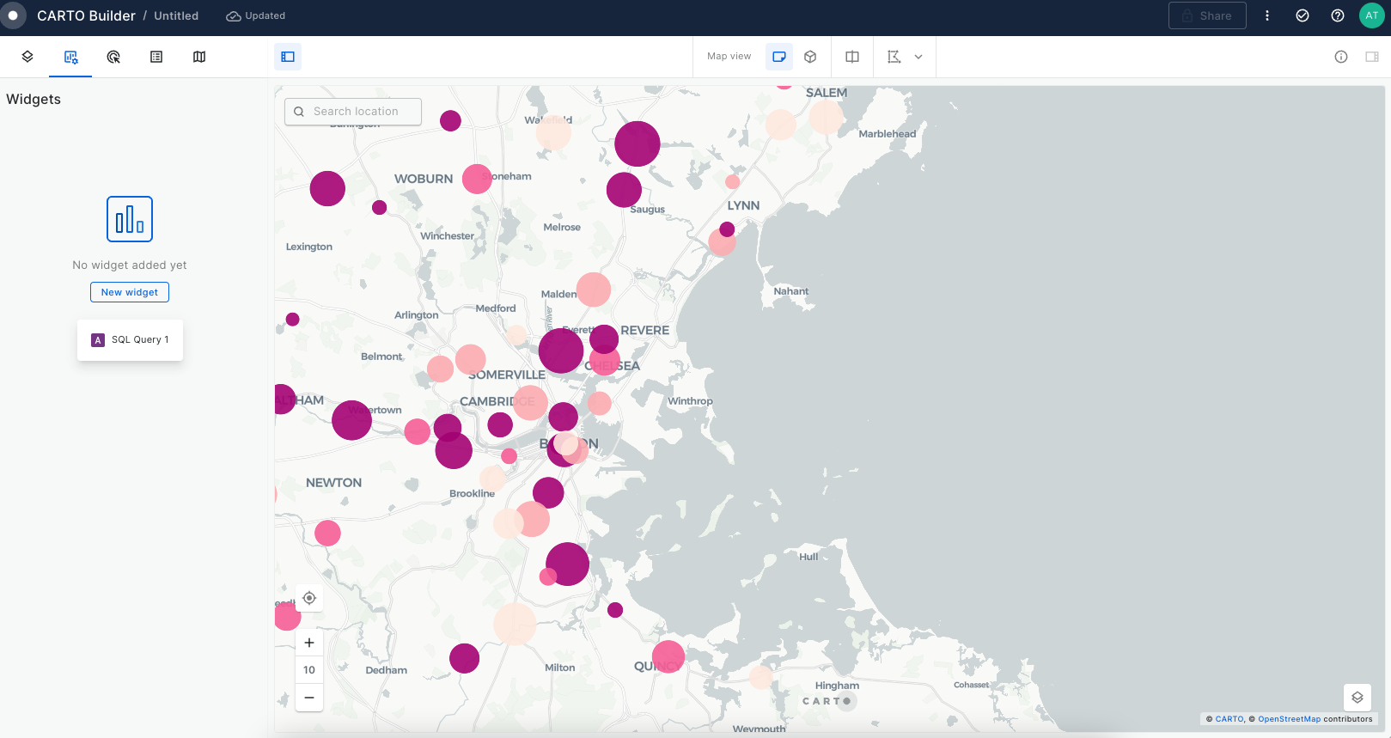Open the AT user avatar menu
1391x738 pixels.
point(1371,15)
